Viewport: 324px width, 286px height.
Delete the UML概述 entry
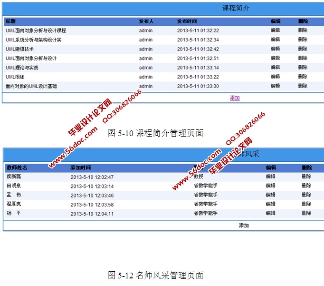pos(303,77)
